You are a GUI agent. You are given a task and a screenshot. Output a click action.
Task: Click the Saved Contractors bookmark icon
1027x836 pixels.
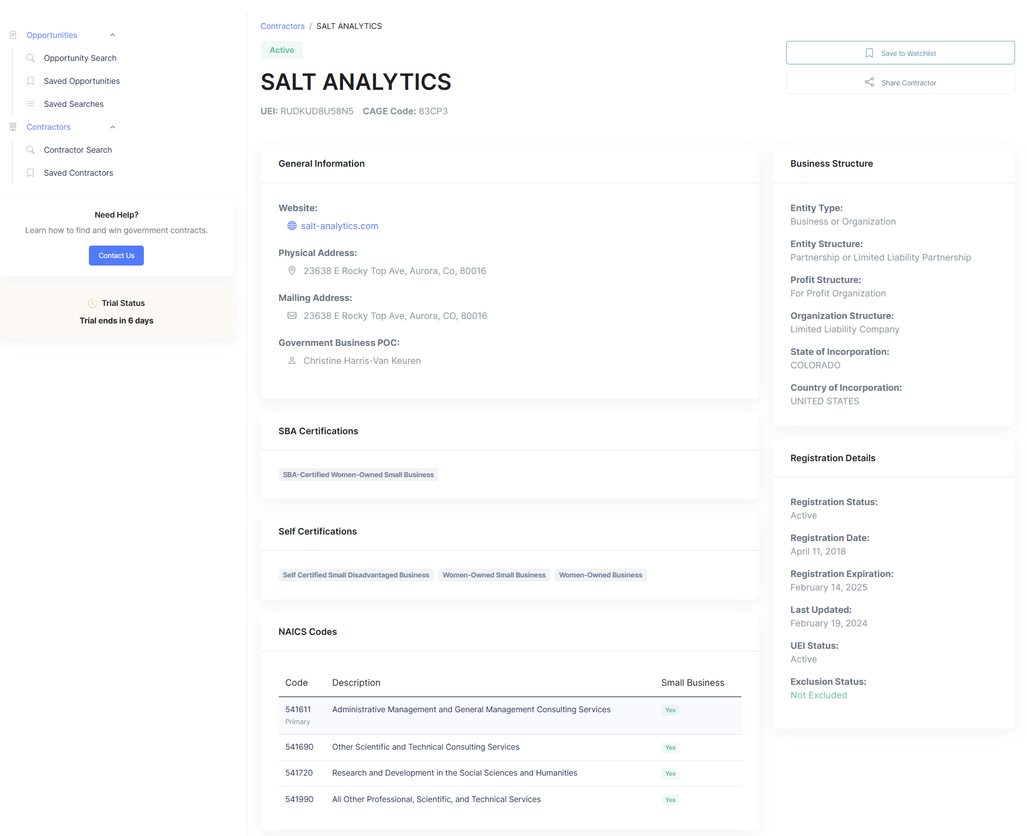30,173
